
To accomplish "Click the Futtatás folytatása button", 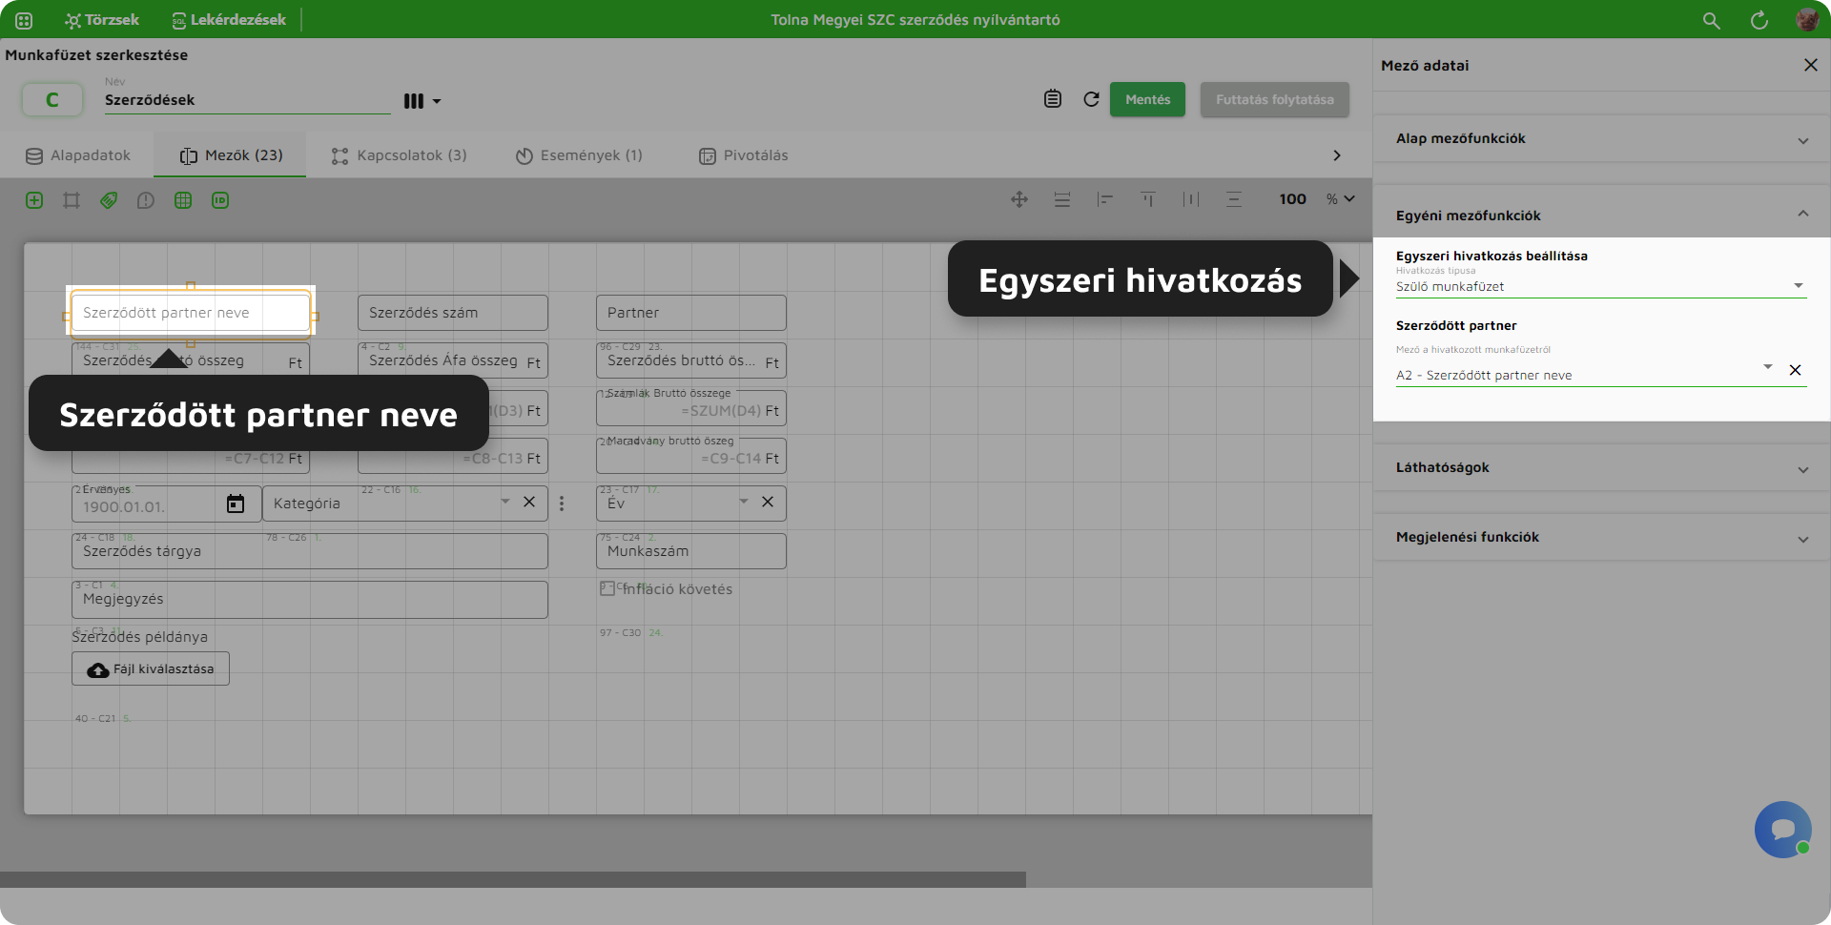I will point(1274,99).
